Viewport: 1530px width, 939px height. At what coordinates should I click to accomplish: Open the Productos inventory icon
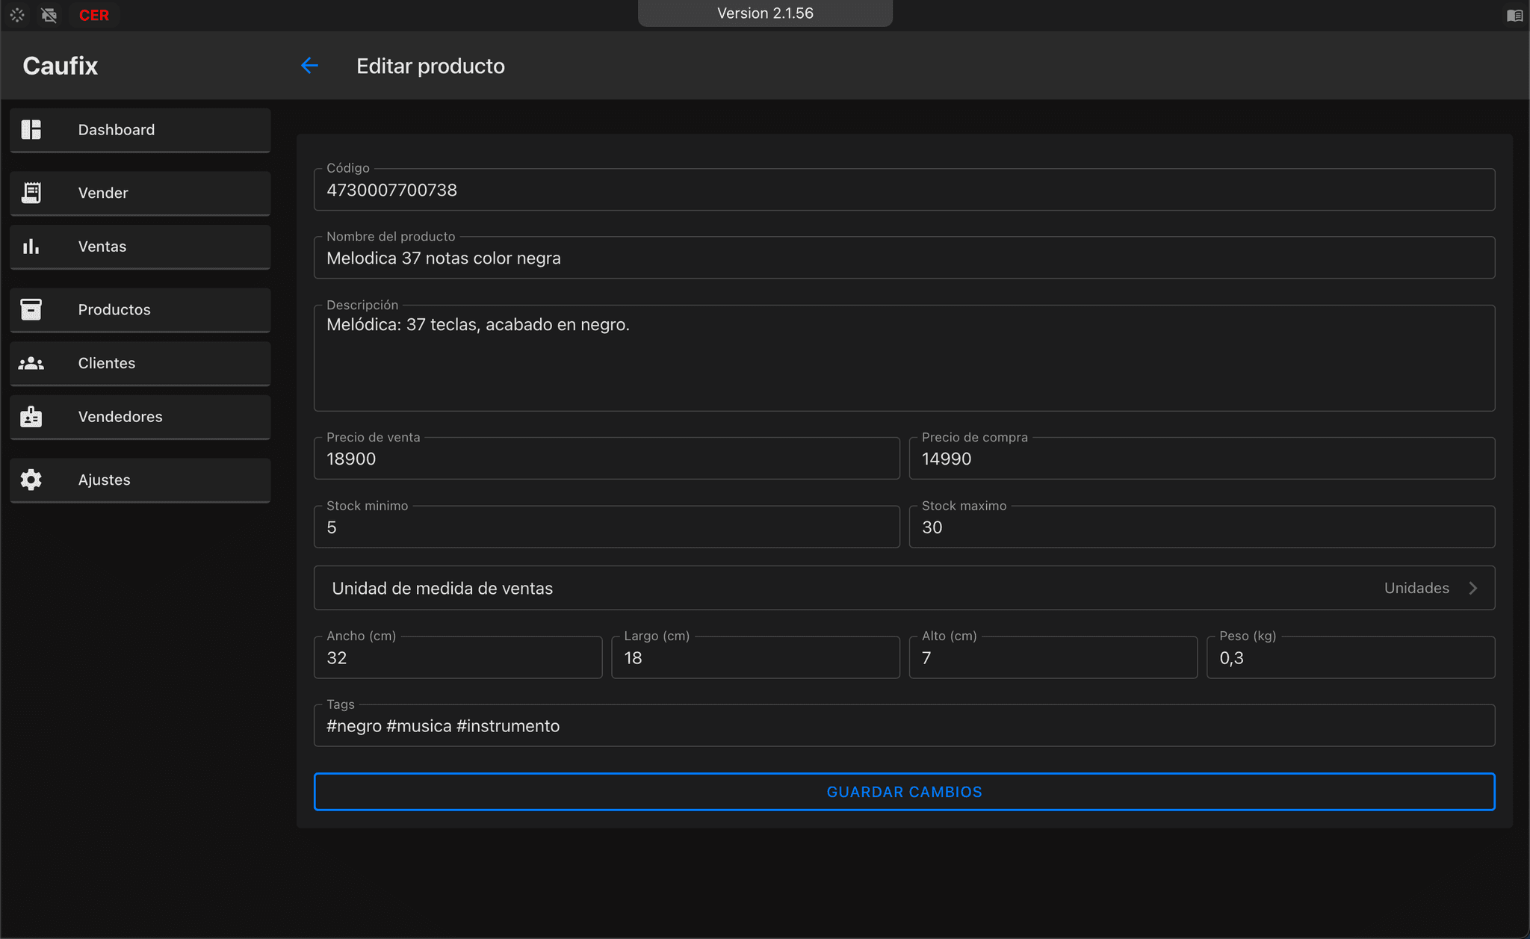coord(31,309)
